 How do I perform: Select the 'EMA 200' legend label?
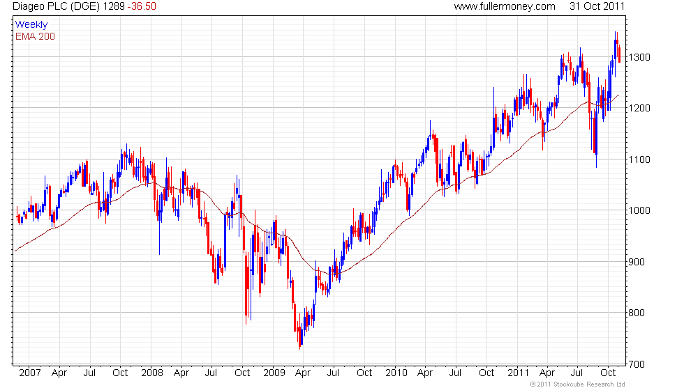tap(35, 36)
